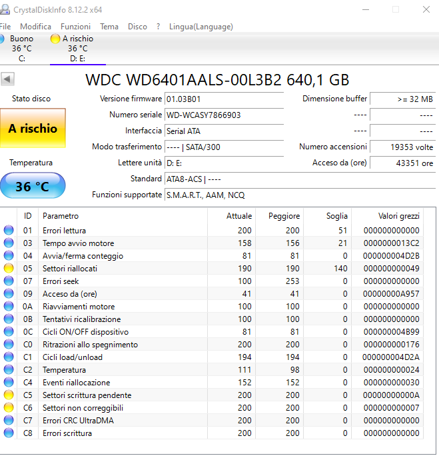Click the yellow status icon for Settori scrittura pendente
Image resolution: width=439 pixels, height=456 pixels.
[9, 395]
